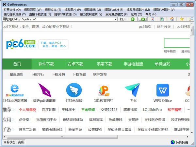This screenshot has width=196, height=147.
Task: Open favorites with the star icon
Action: coord(182,19)
